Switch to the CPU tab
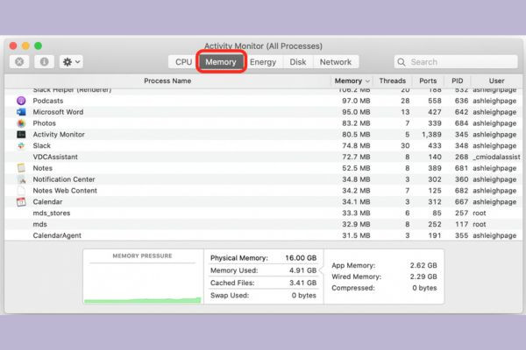This screenshot has height=350, width=526. pyautogui.click(x=183, y=62)
